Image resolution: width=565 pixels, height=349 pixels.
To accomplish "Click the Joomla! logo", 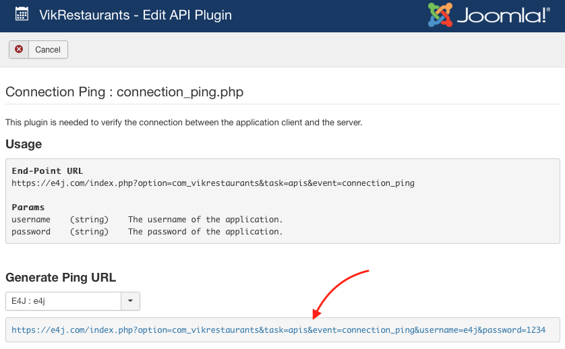I will click(x=489, y=15).
